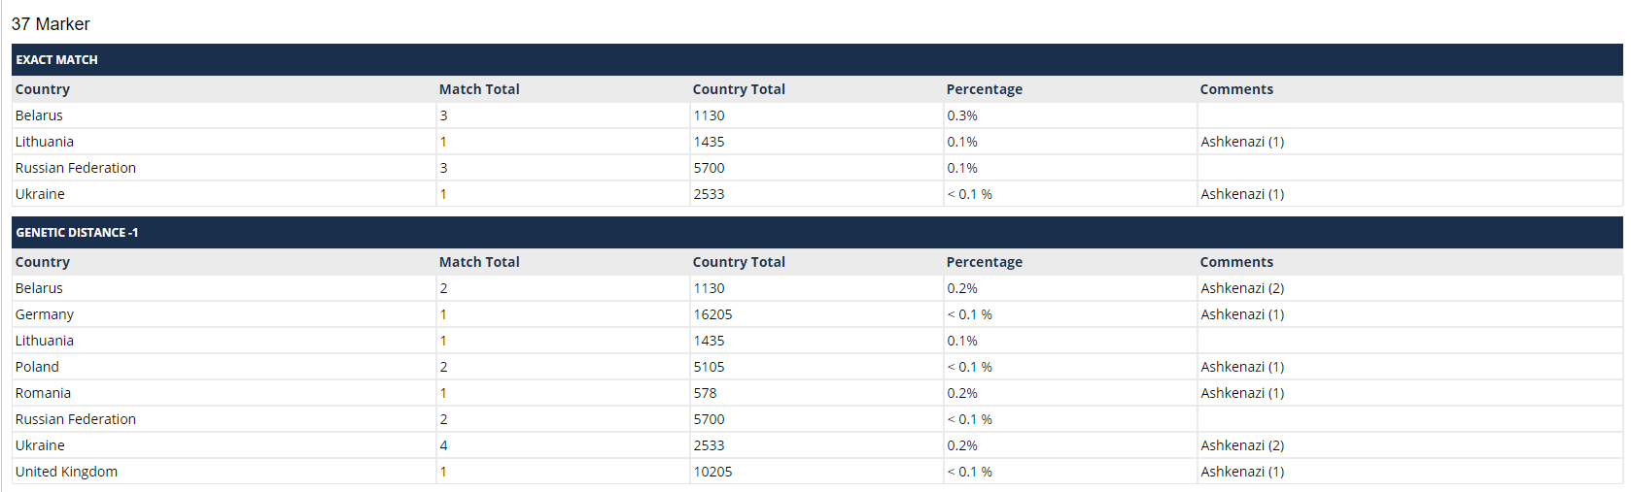
Task: Open United Kingdom match total link
Action: pyautogui.click(x=443, y=472)
